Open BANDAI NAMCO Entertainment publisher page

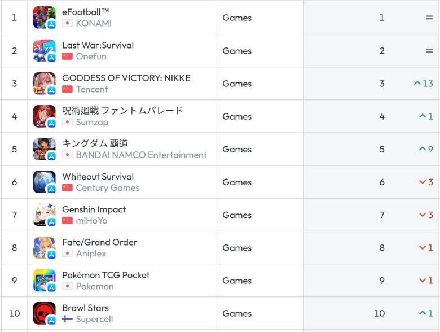pos(141,155)
